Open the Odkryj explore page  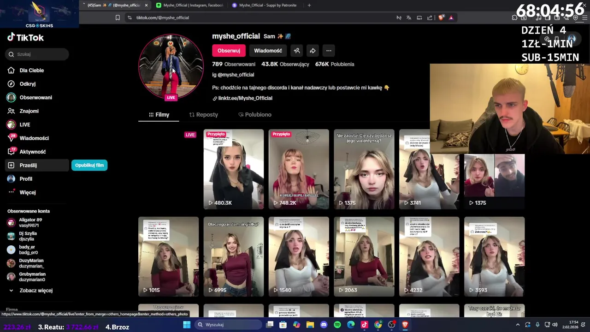[22, 84]
